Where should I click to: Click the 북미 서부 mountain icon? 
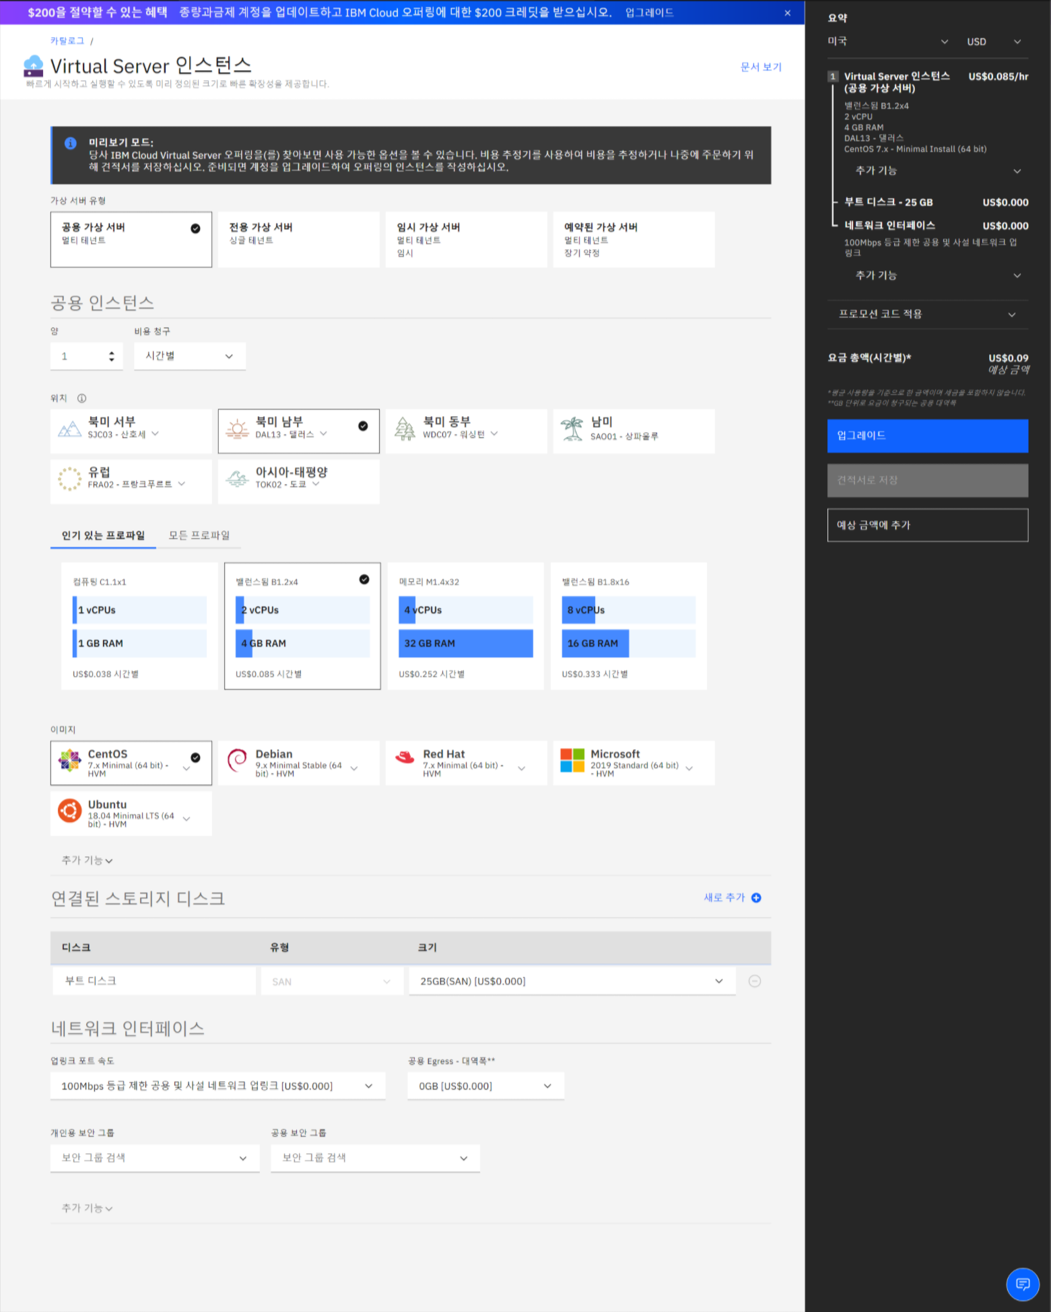click(69, 429)
